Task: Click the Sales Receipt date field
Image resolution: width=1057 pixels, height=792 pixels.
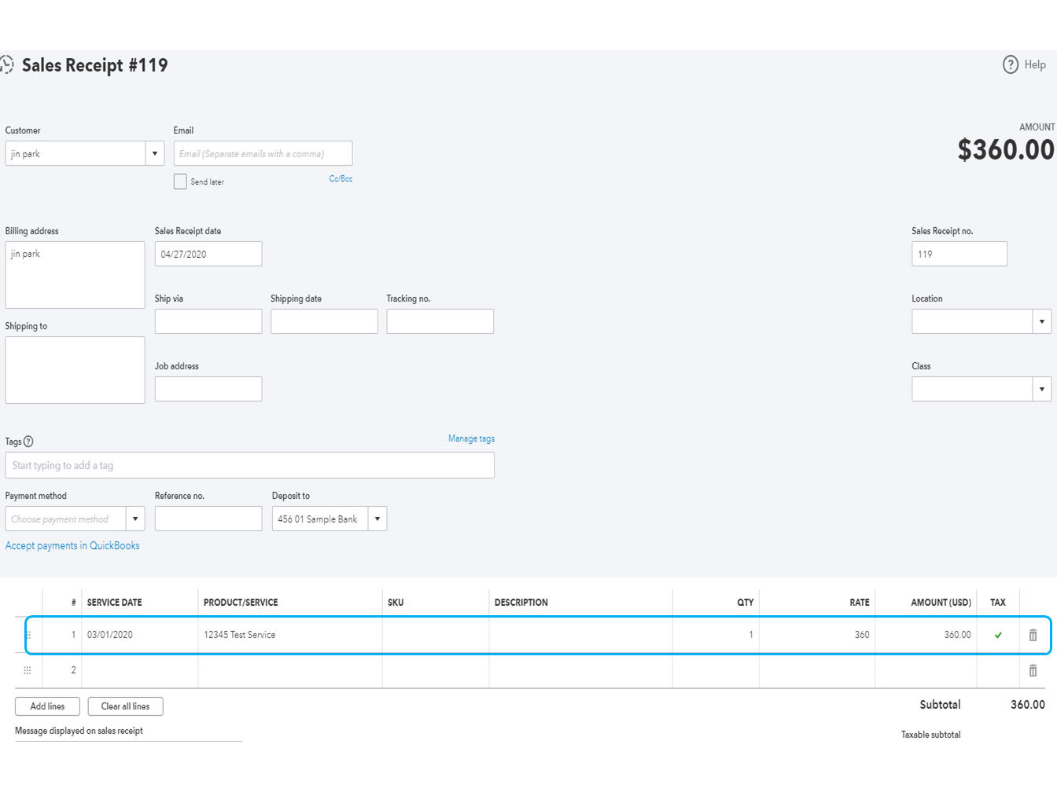Action: pos(208,254)
